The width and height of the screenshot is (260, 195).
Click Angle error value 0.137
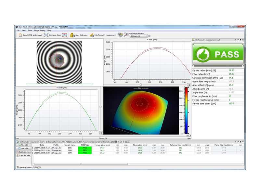231,93
